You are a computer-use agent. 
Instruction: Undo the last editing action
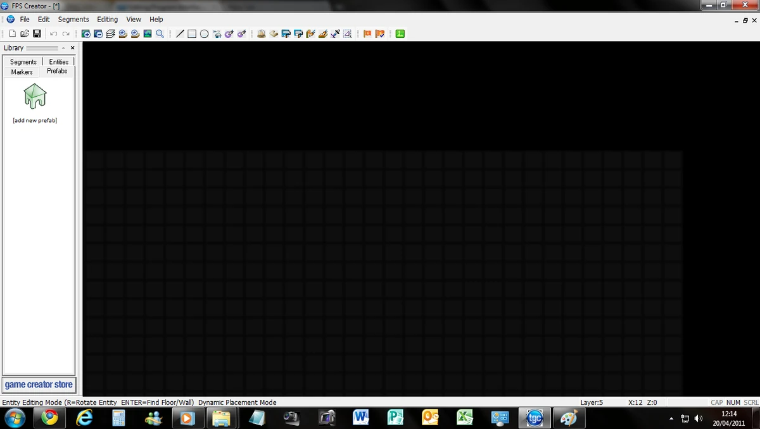[54, 34]
